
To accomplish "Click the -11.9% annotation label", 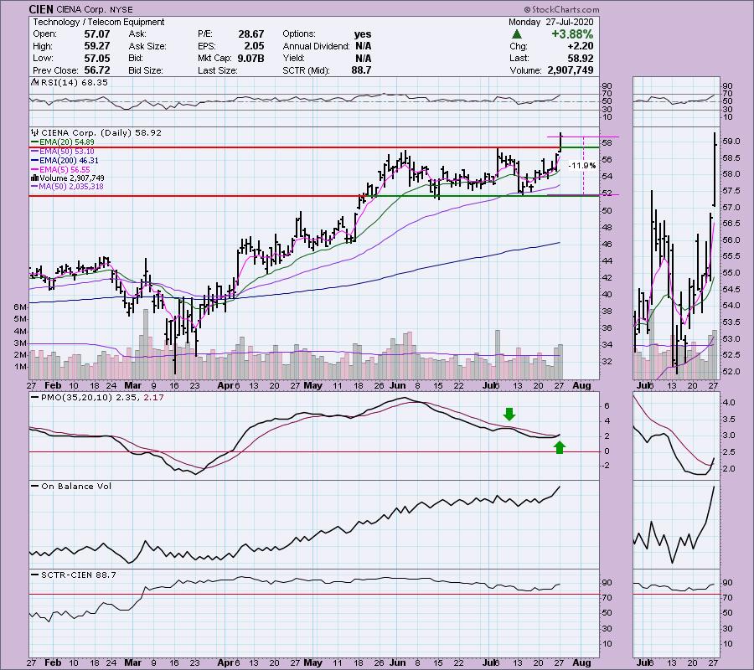I will click(582, 165).
